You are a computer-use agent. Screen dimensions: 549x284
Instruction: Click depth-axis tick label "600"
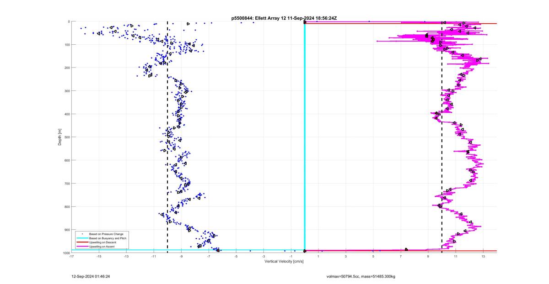pos(67,160)
